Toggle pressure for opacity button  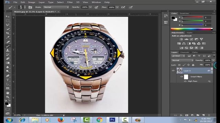click(x=96, y=7)
